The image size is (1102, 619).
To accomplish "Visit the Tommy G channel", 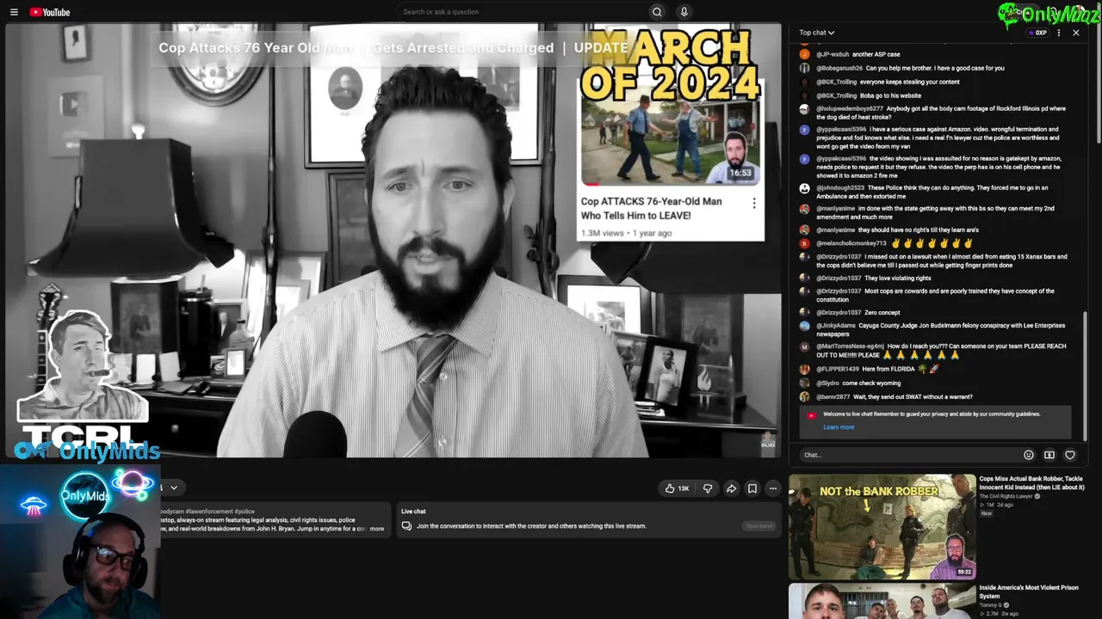I will tap(990, 605).
